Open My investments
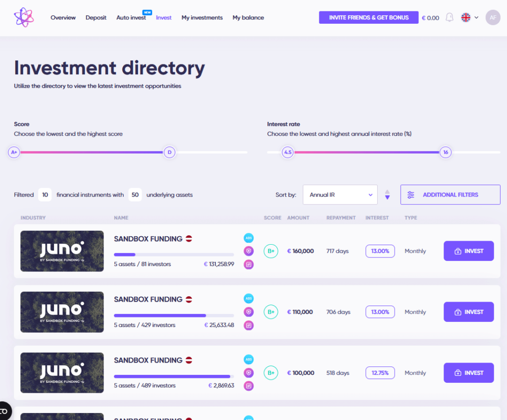 coord(202,17)
